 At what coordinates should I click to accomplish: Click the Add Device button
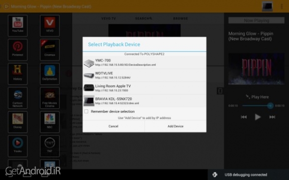[x=175, y=126]
